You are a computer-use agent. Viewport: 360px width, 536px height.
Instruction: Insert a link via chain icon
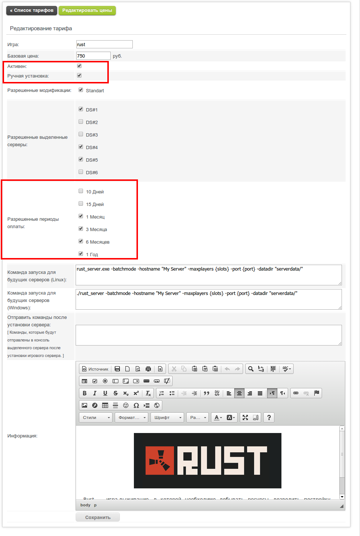pyautogui.click(x=296, y=393)
